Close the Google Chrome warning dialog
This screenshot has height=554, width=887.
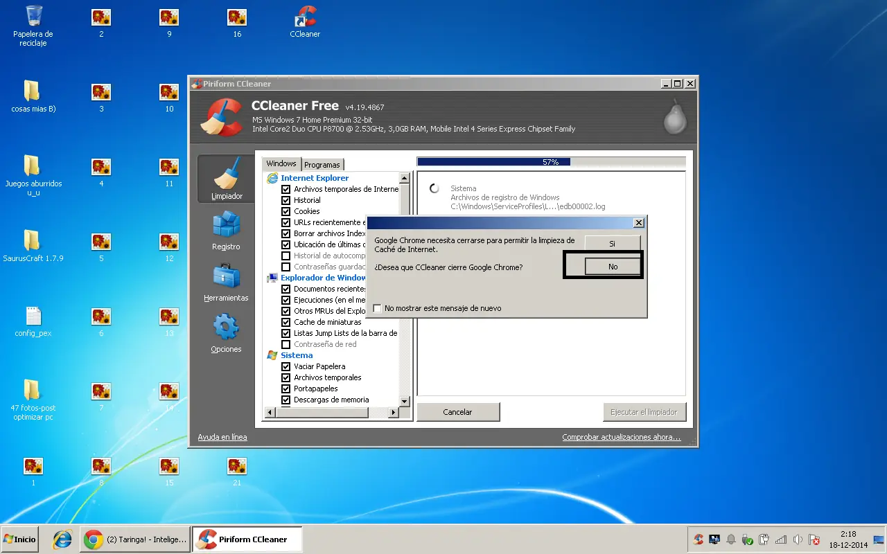coord(639,223)
